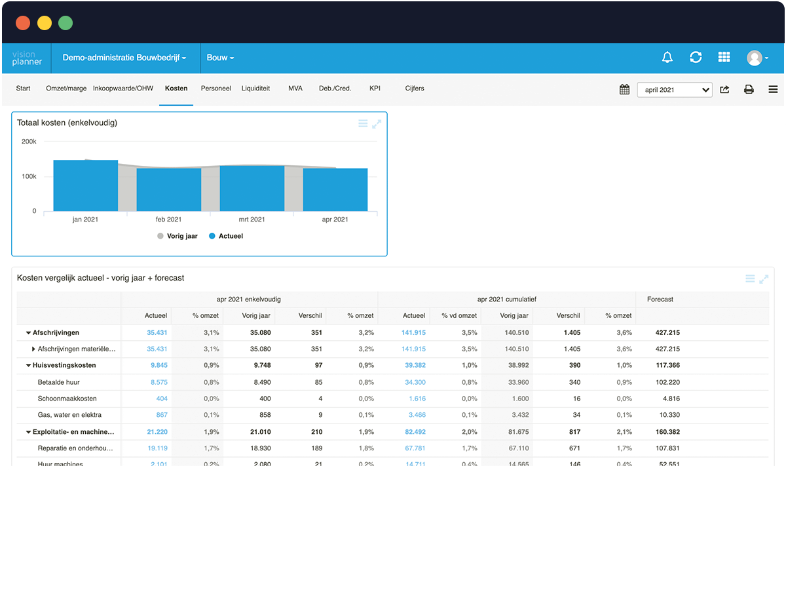
Task: Click Gas, water en elektra 867
Action: (x=162, y=415)
